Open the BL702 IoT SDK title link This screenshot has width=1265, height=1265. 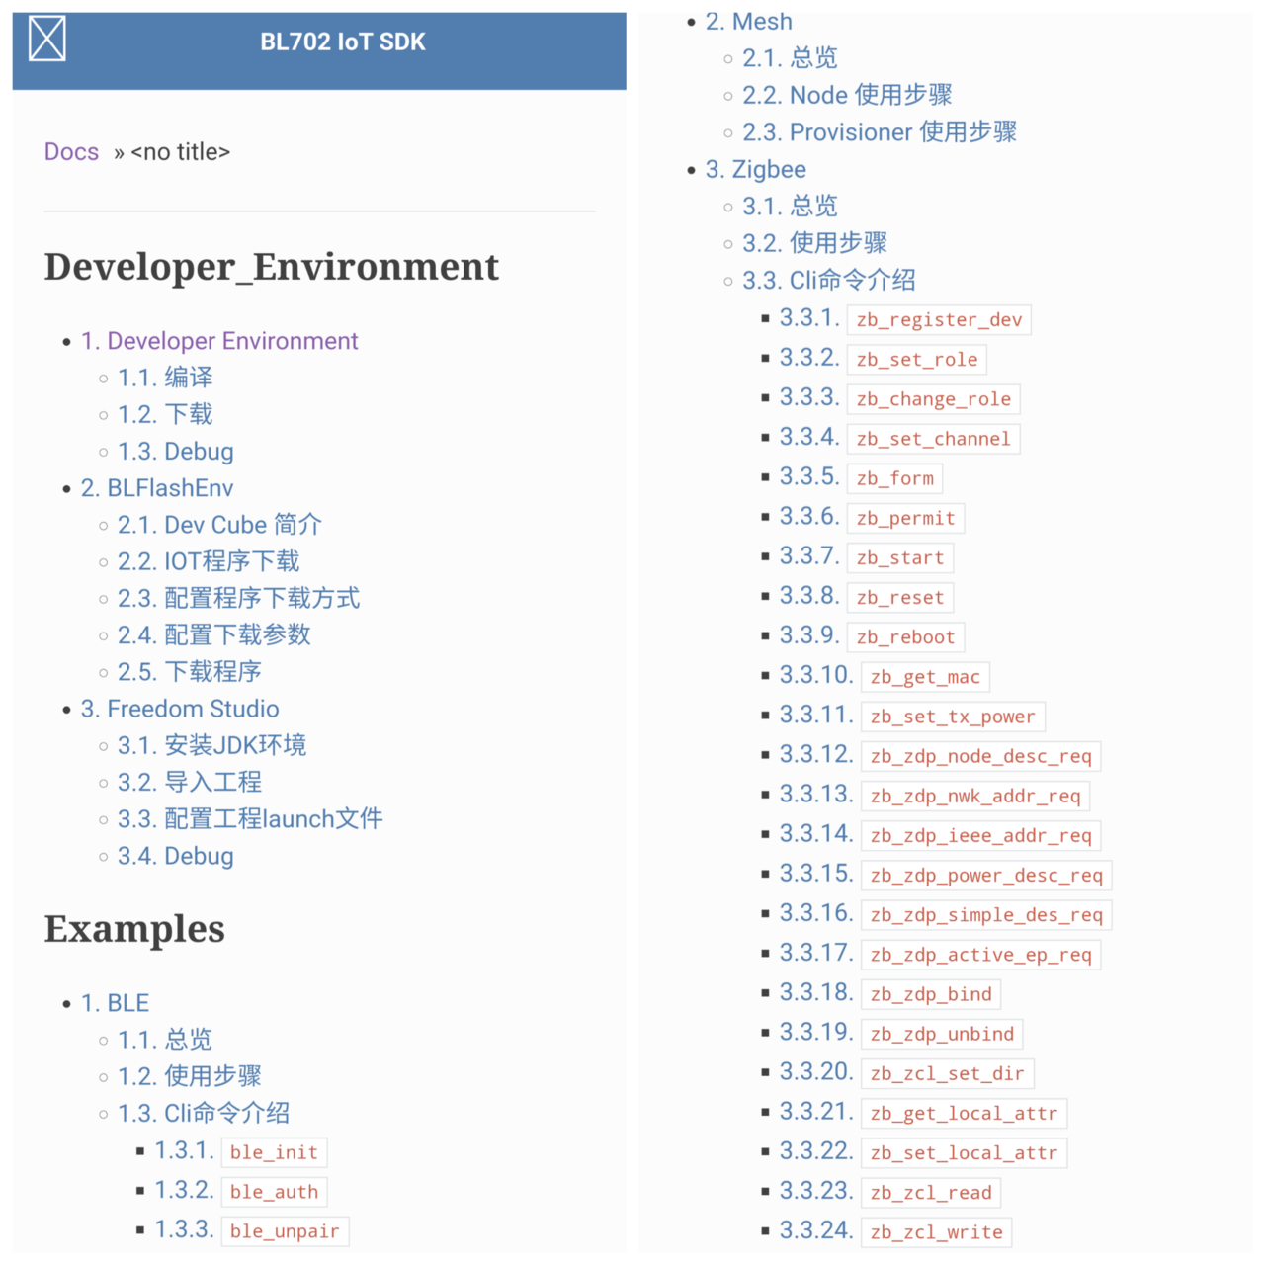point(342,42)
